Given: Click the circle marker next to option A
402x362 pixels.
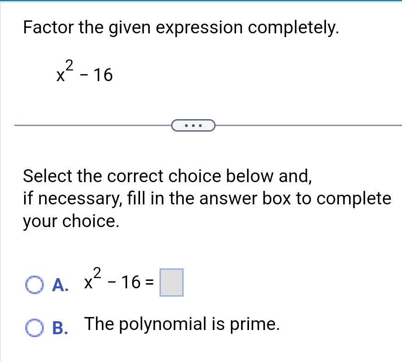Looking at the screenshot, I should tap(34, 286).
